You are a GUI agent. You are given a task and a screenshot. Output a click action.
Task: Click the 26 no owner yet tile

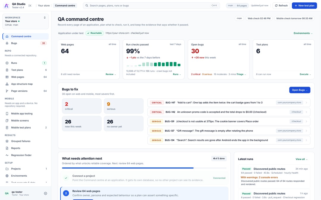(x=124, y=124)
